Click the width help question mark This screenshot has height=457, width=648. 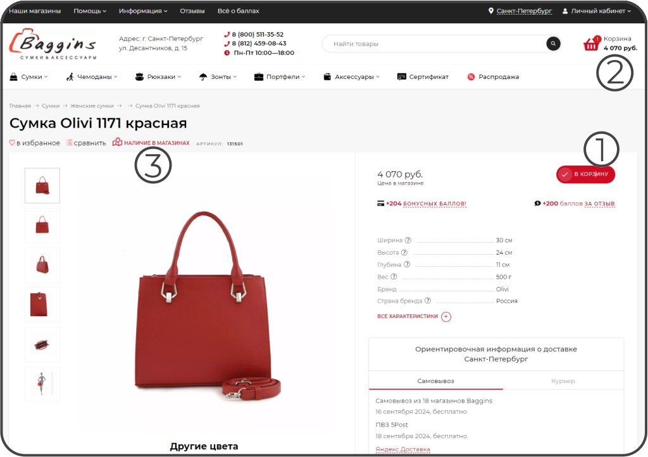pyautogui.click(x=408, y=240)
